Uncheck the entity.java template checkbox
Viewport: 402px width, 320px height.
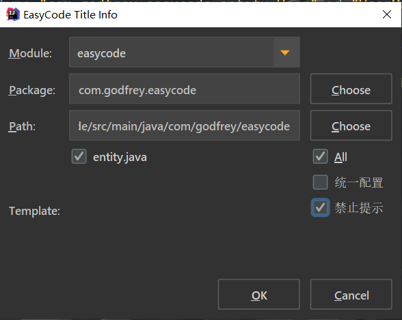pyautogui.click(x=79, y=156)
